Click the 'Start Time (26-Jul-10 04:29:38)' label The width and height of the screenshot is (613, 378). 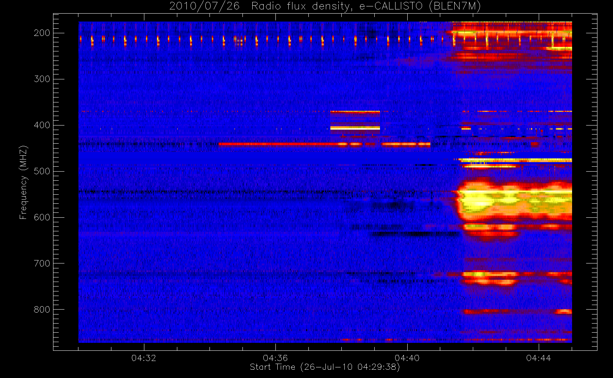(325, 367)
